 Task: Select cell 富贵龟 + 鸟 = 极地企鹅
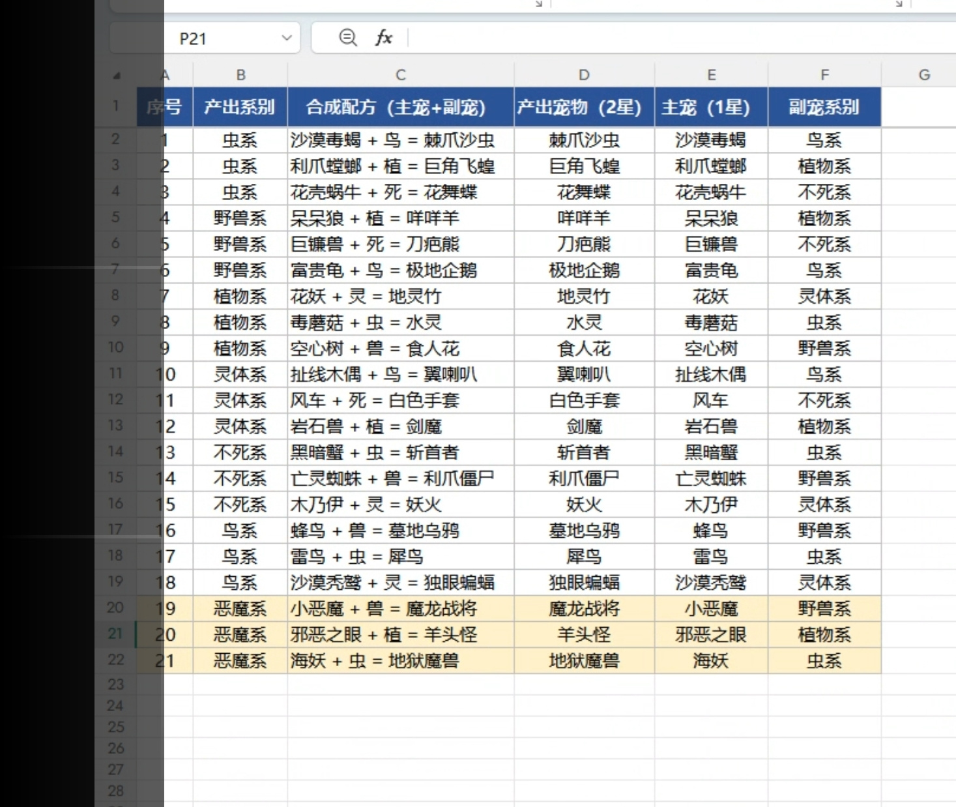tap(401, 271)
